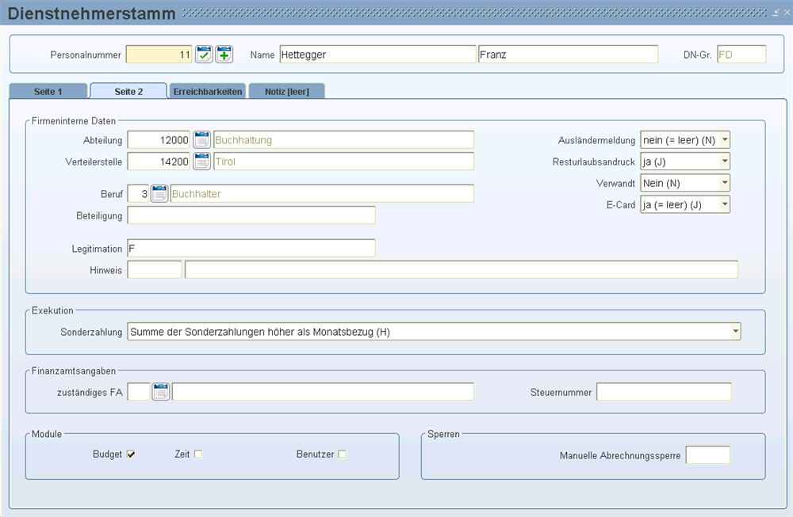The image size is (793, 517).
Task: Click the surname field containing Hettegger
Action: (x=377, y=55)
